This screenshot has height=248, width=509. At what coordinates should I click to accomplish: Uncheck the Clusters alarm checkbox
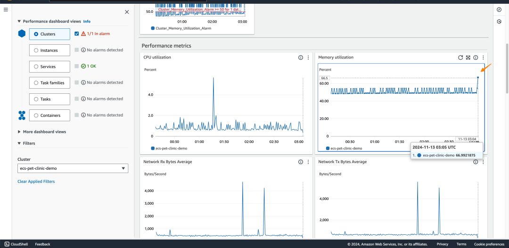coord(77,33)
